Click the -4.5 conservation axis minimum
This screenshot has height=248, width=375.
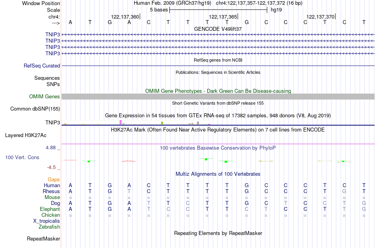[51, 167]
